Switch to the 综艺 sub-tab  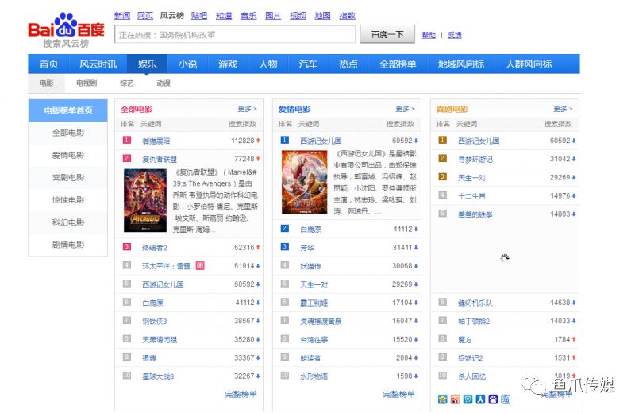(126, 83)
